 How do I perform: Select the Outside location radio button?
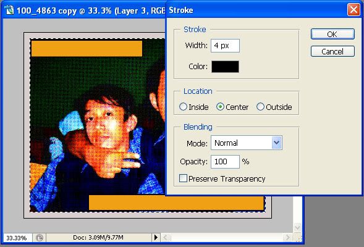[260, 107]
